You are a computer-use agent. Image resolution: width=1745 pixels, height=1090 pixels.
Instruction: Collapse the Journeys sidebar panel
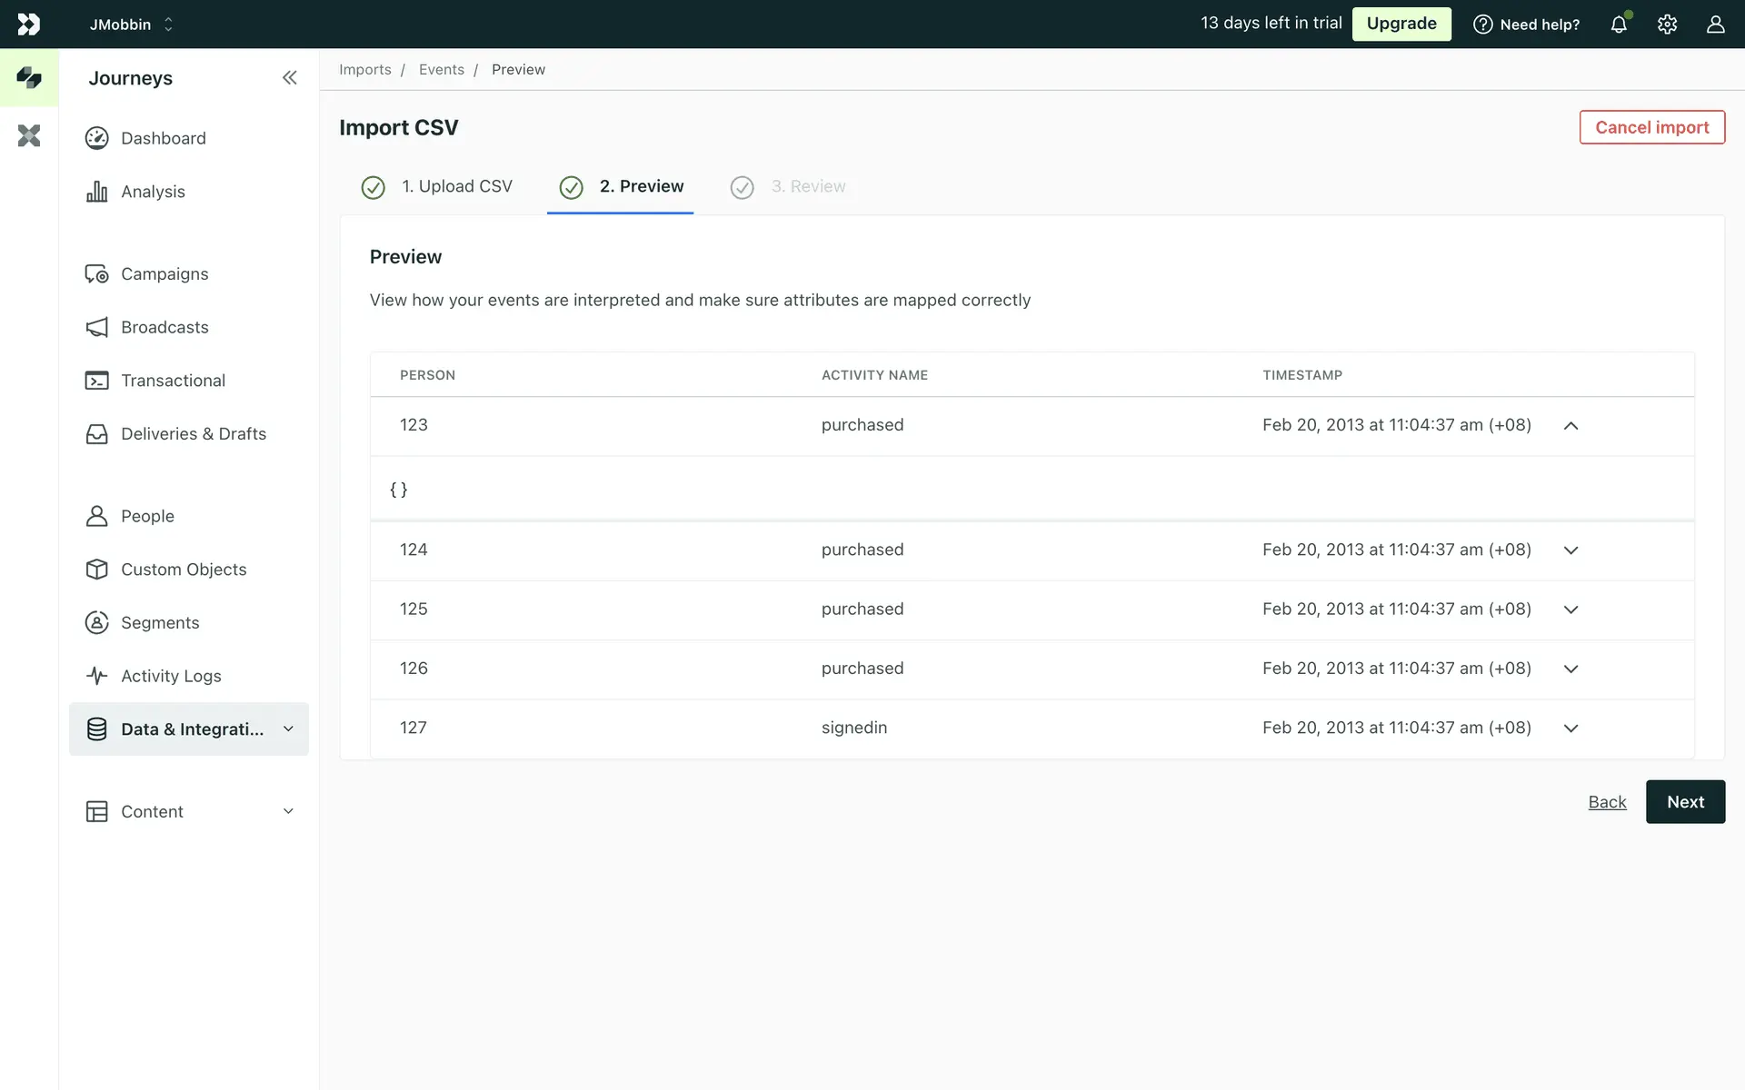click(289, 78)
